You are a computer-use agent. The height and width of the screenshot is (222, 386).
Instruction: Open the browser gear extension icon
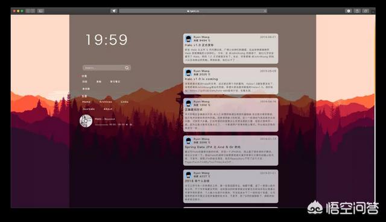coord(349,11)
